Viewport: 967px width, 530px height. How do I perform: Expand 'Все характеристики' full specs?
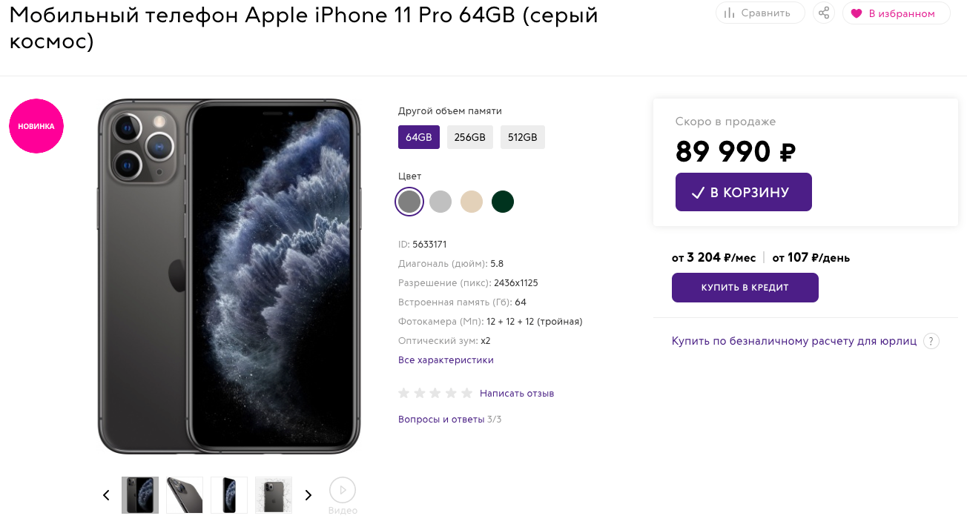coord(446,360)
